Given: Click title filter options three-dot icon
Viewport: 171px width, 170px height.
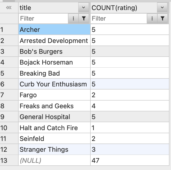Looking at the screenshot, I should 73,19.
